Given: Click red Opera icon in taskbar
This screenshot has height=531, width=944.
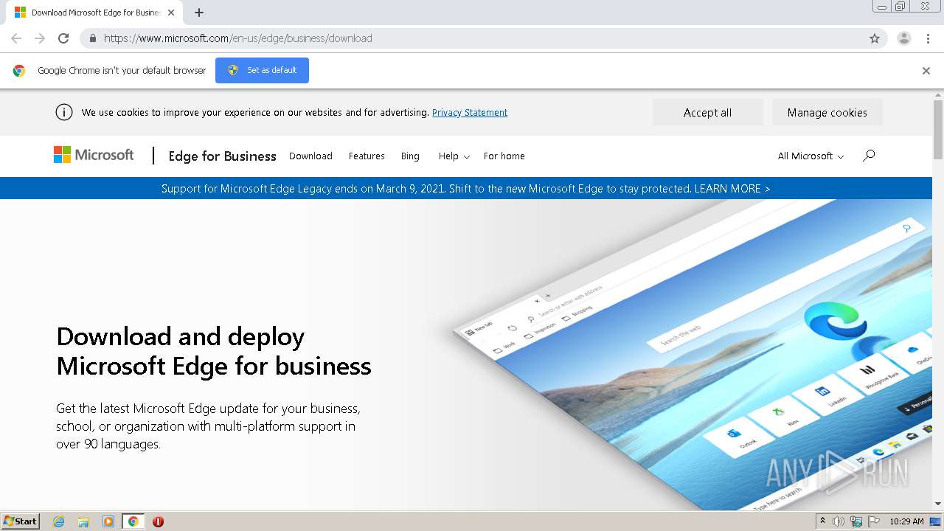Looking at the screenshot, I should [158, 521].
